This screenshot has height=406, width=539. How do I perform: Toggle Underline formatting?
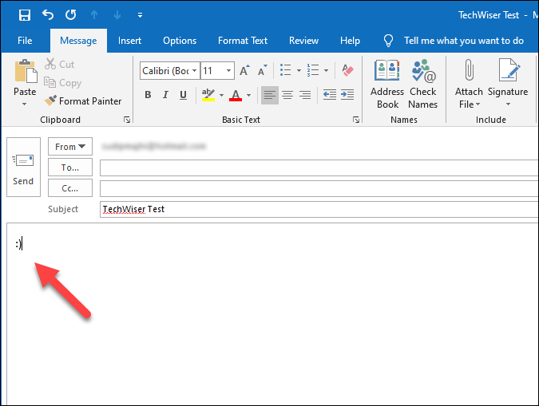[184, 95]
